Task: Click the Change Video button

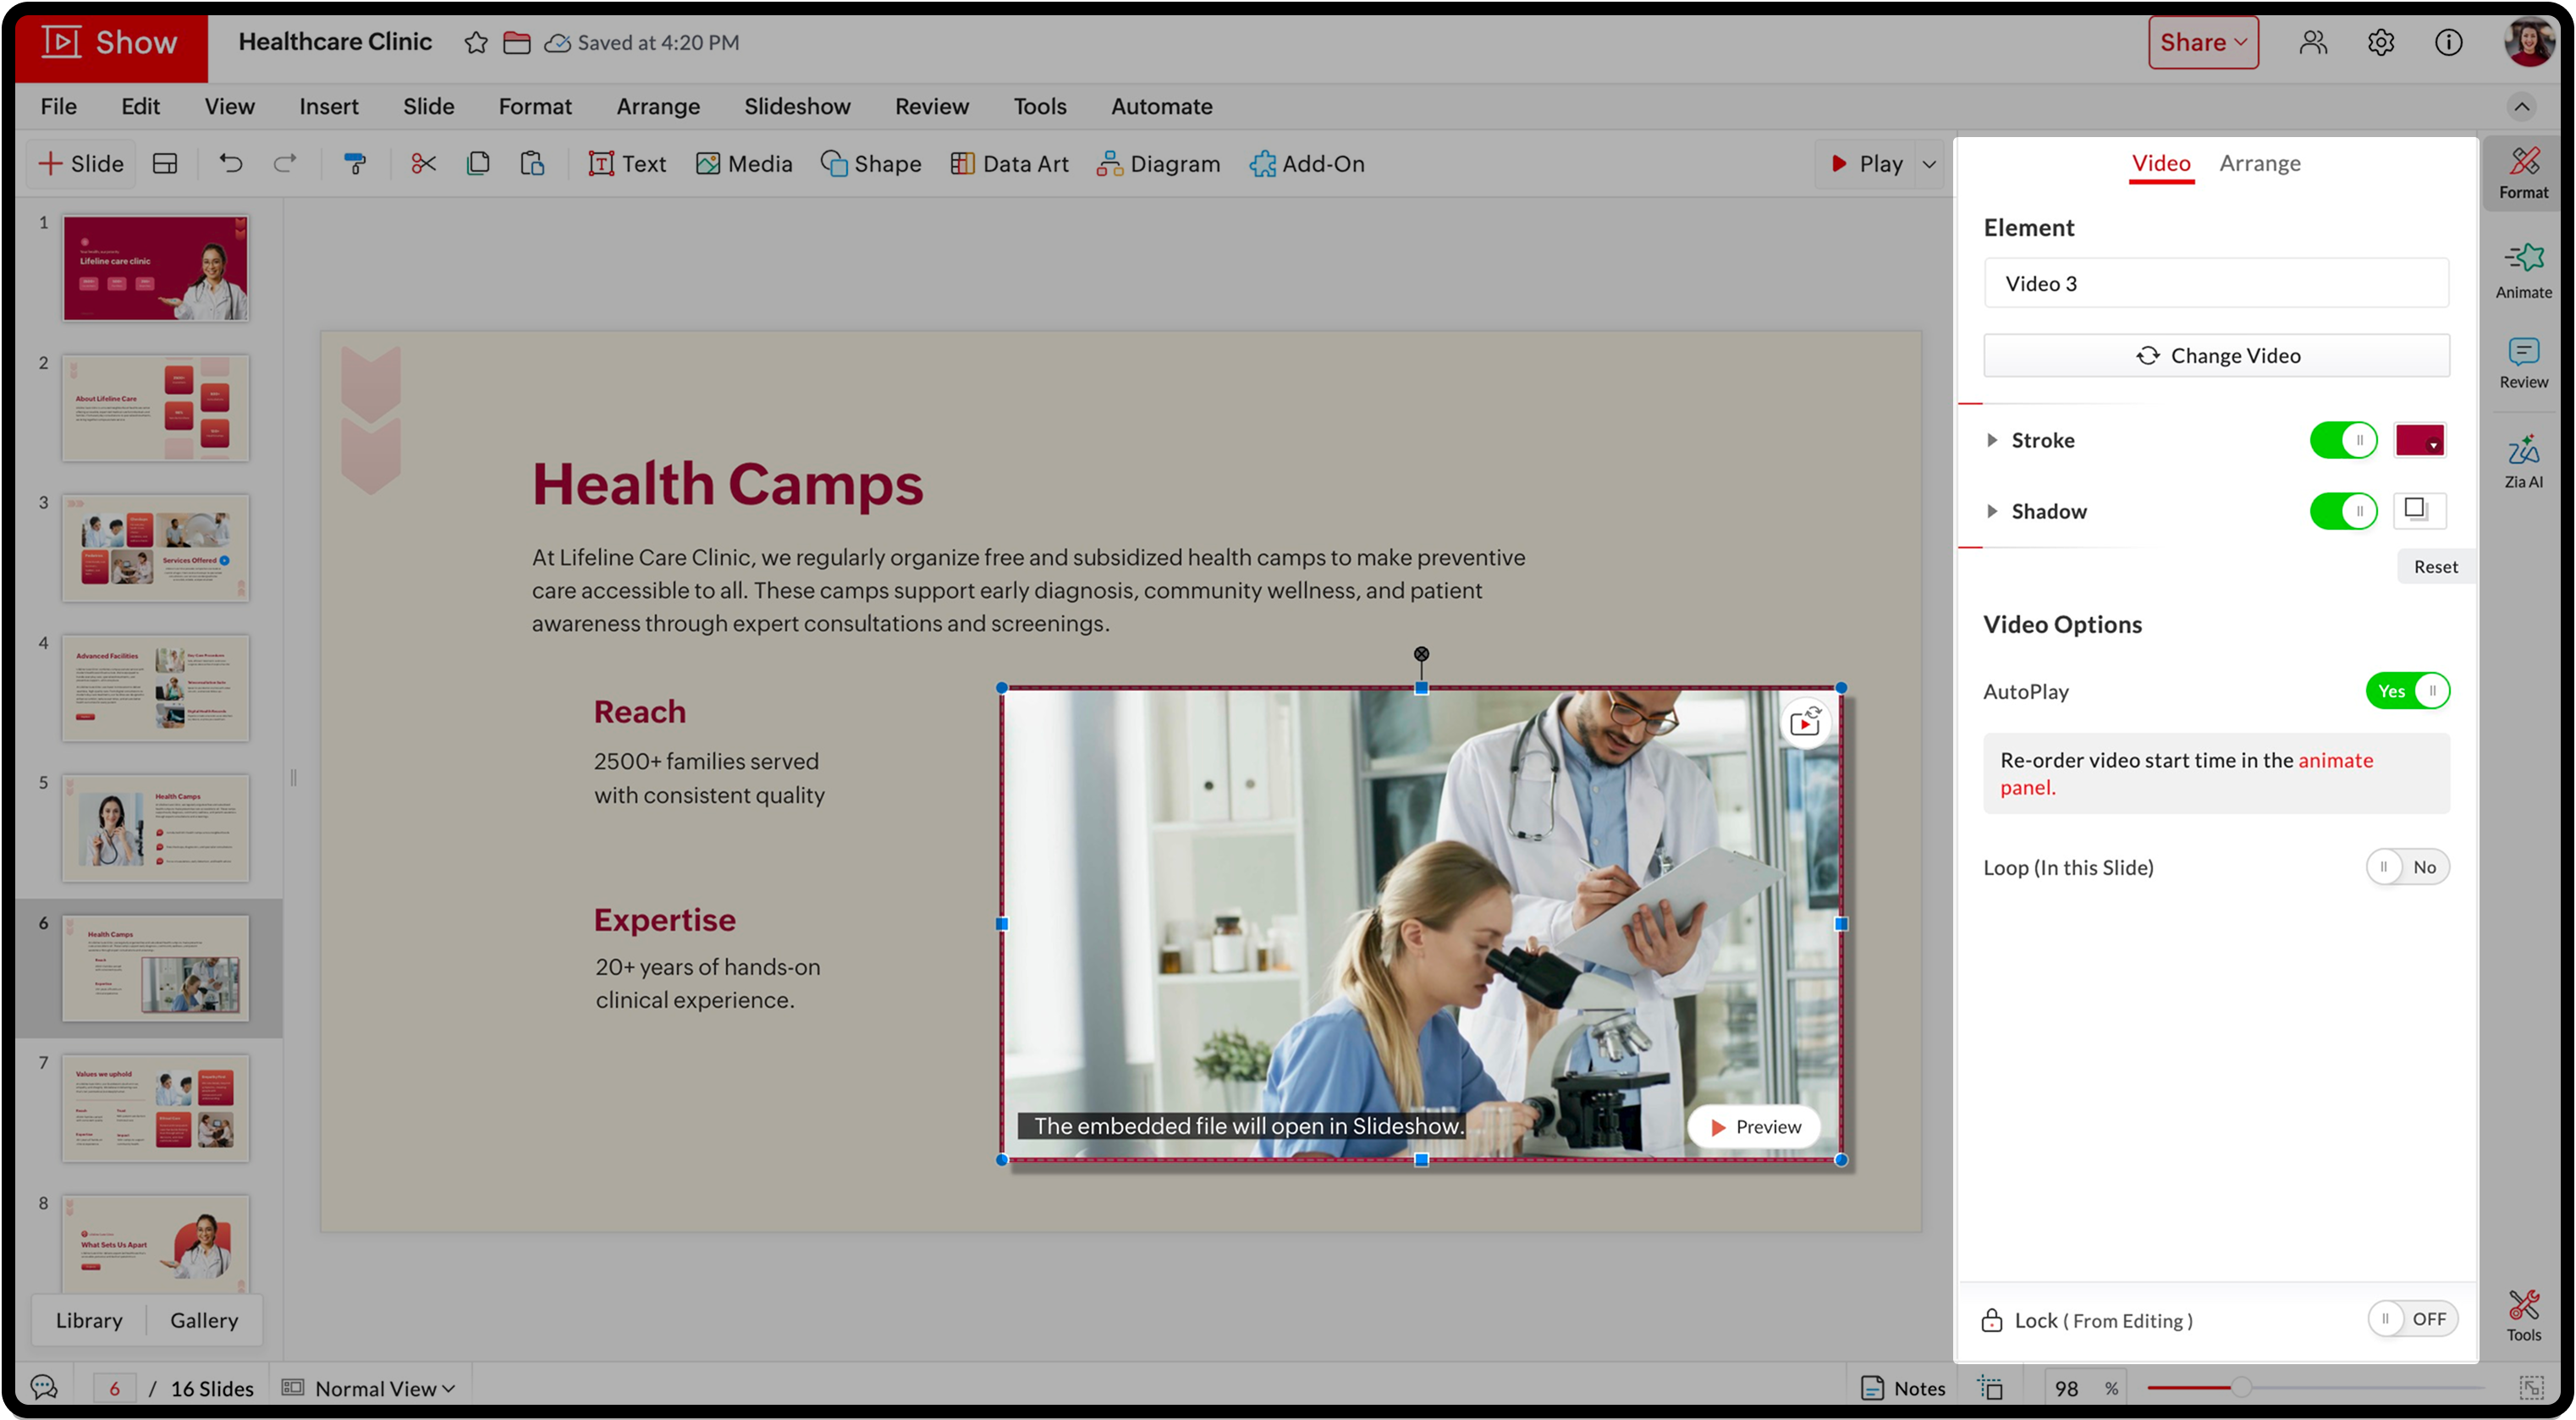Action: click(2215, 356)
